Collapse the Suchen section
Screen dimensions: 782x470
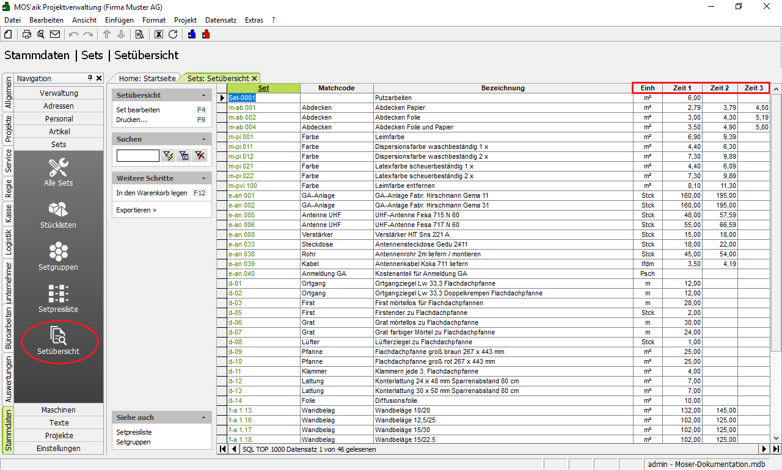203,139
